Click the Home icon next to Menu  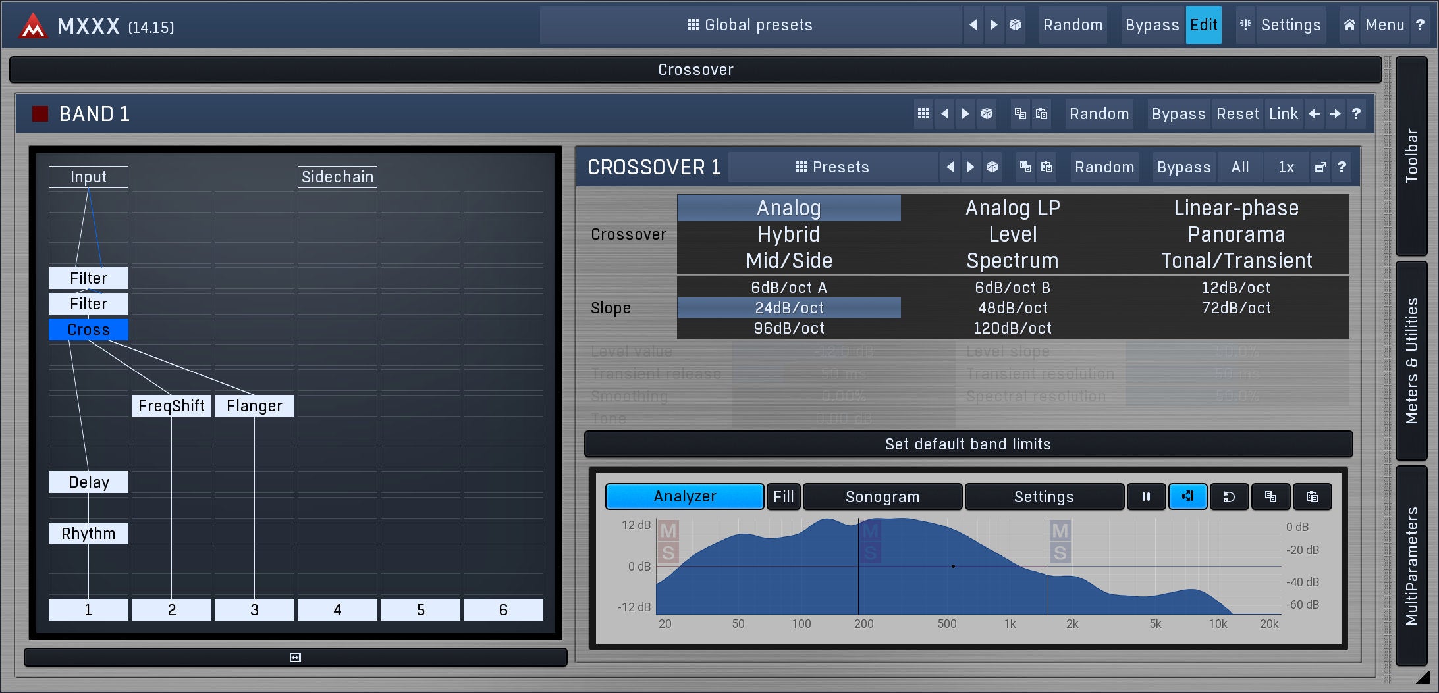(x=1349, y=25)
